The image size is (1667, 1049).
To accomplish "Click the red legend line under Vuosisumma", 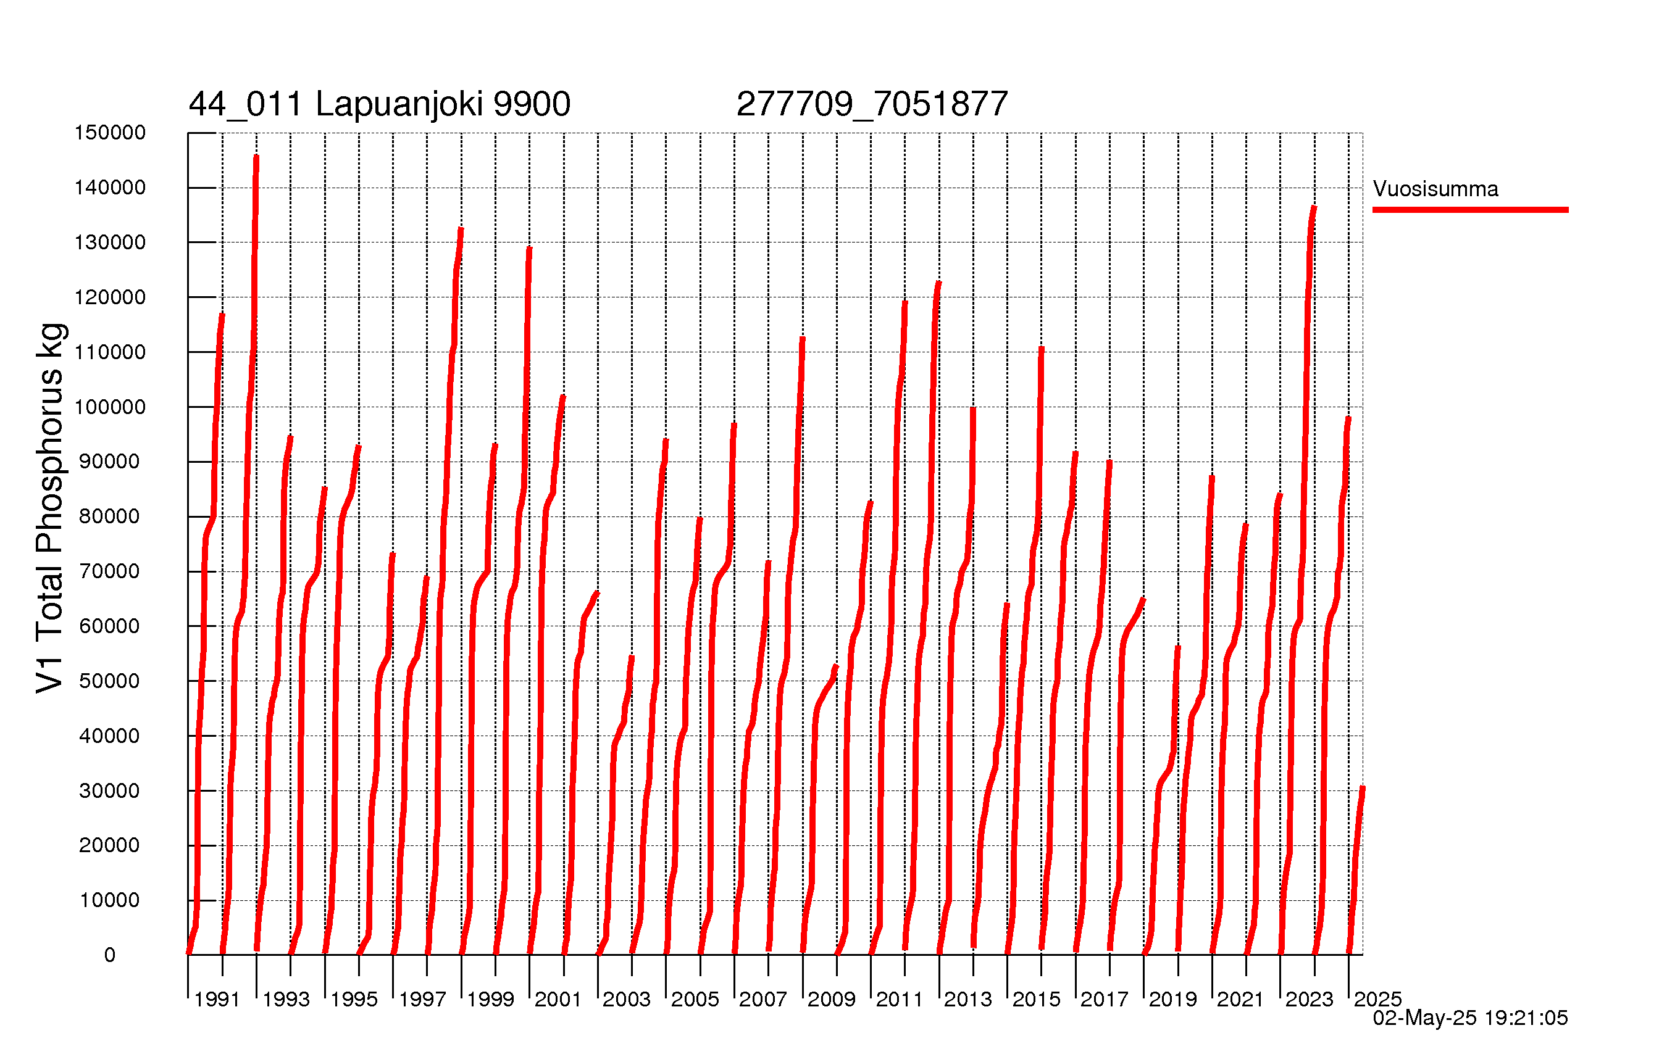I will [1471, 210].
